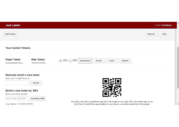This screenshot has width=179, height=127.
Task: Download the paper token
Action: [85, 61]
